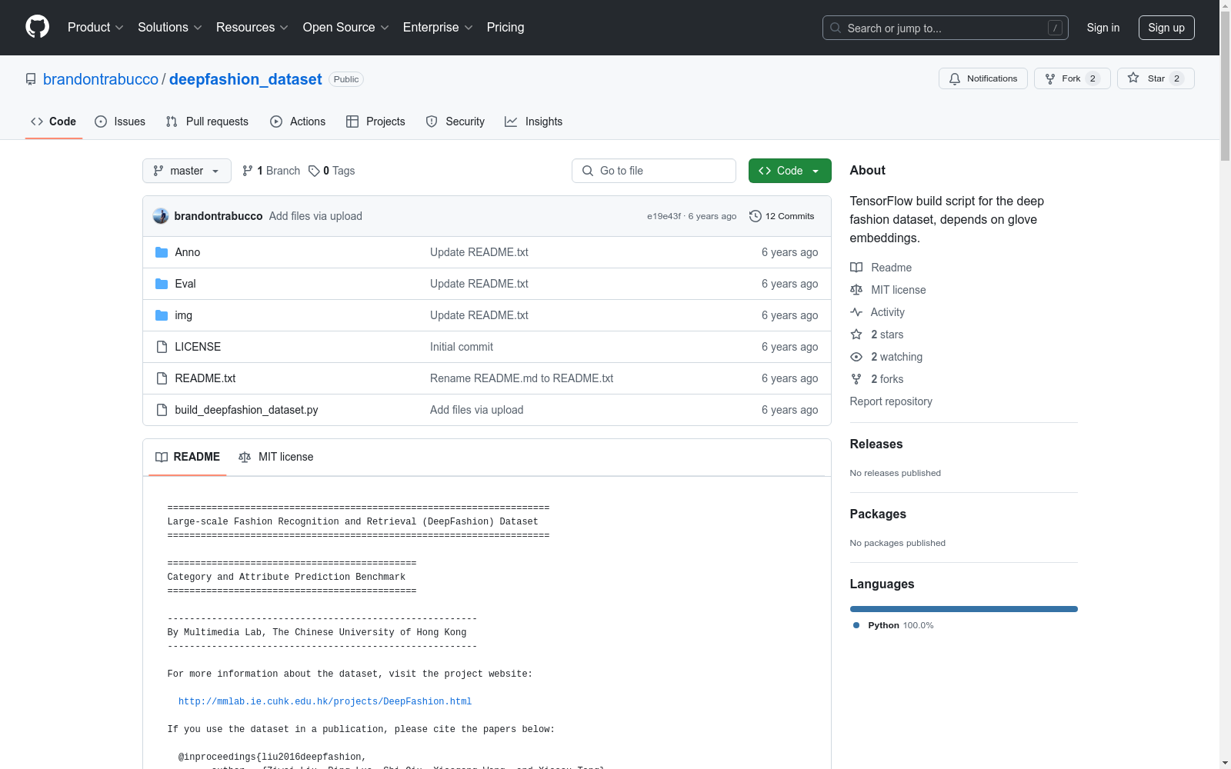The height and width of the screenshot is (769, 1231).
Task: Click the 'Initial commit' message on LICENSE row
Action: pos(462,347)
